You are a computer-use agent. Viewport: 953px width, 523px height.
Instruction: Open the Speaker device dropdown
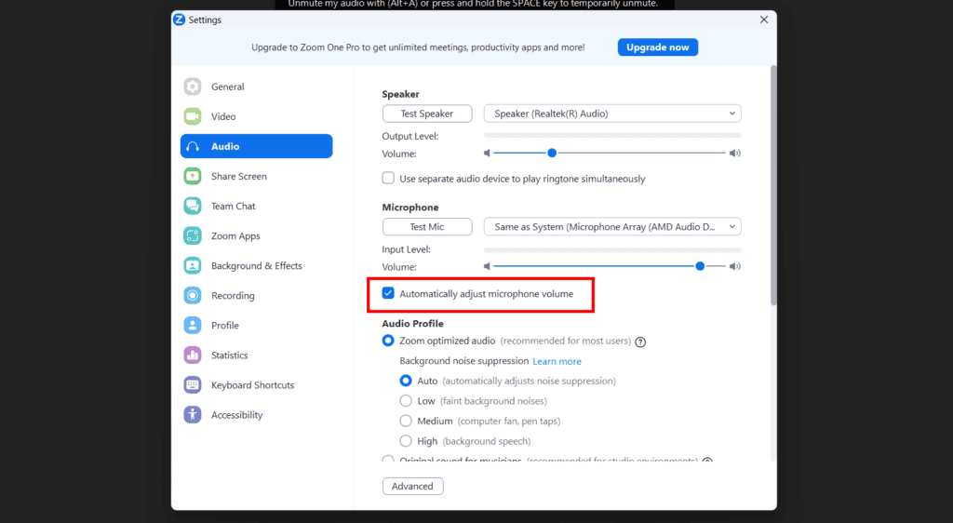click(x=612, y=114)
